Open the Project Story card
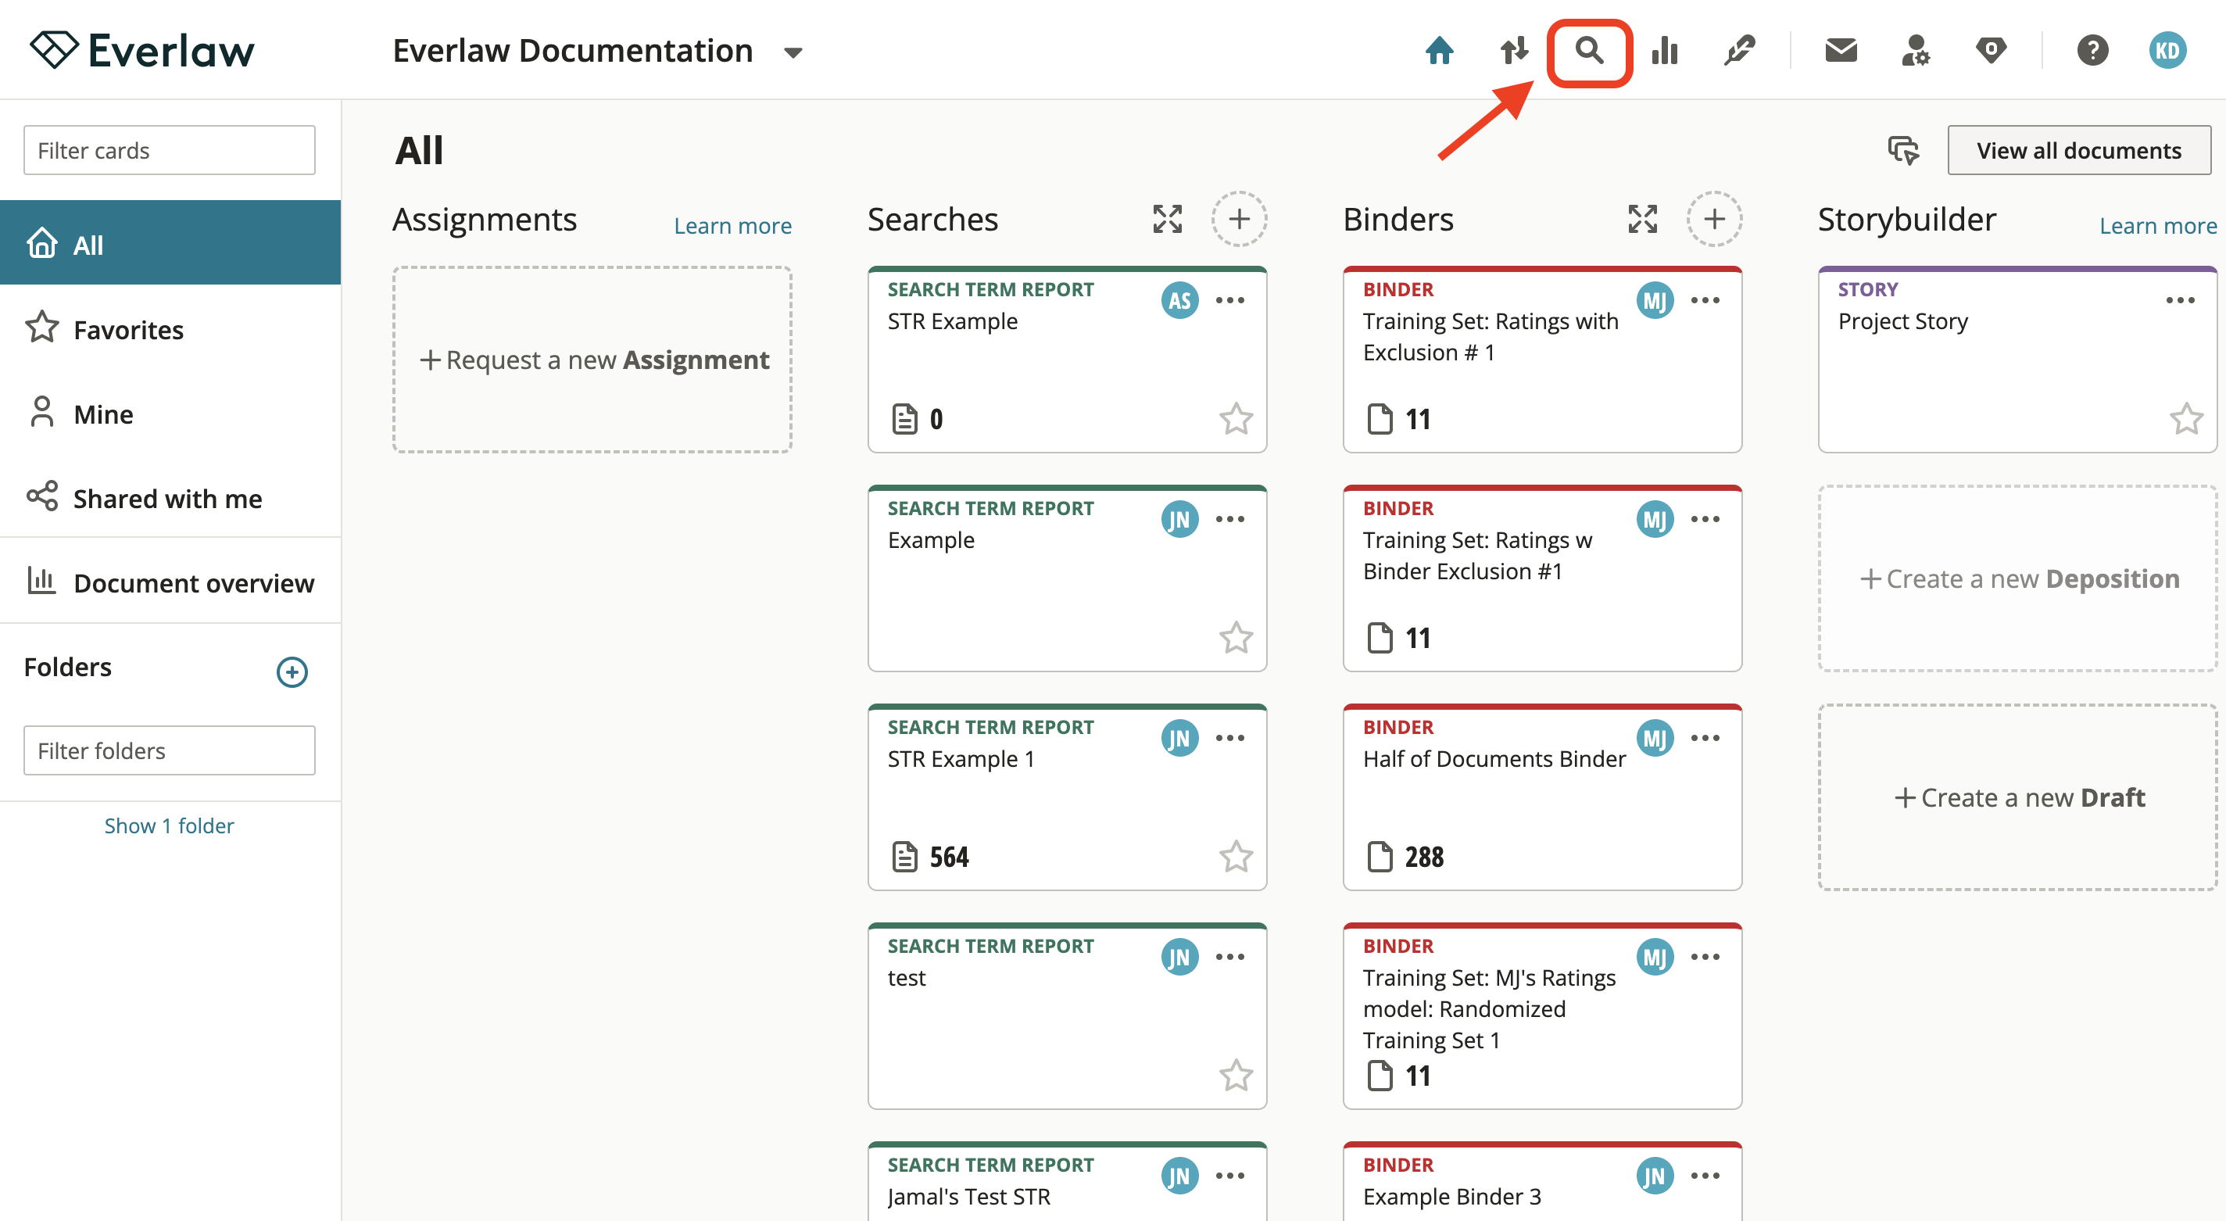This screenshot has width=2226, height=1221. click(x=2019, y=360)
